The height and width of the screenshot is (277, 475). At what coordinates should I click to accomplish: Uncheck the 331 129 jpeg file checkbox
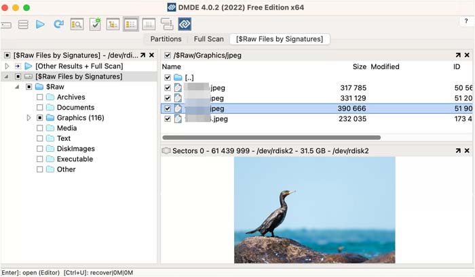point(168,98)
